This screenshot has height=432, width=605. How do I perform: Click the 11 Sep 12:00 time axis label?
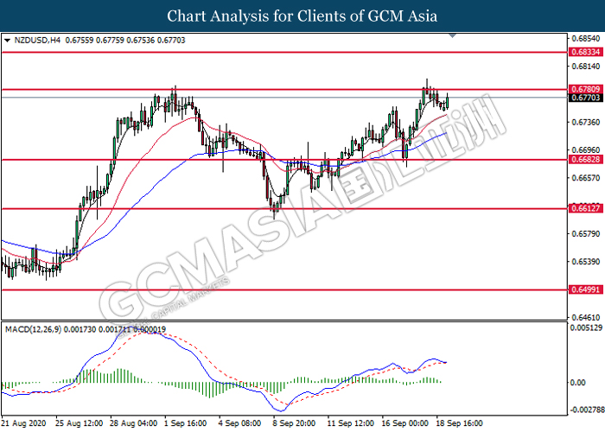tap(351, 423)
